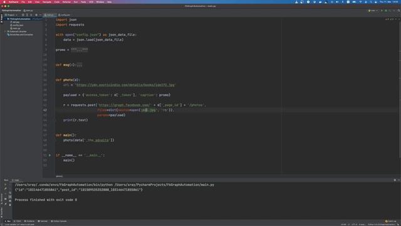Click the Project panel settings gear icon
This screenshot has height=226, width=401.
point(36,15)
